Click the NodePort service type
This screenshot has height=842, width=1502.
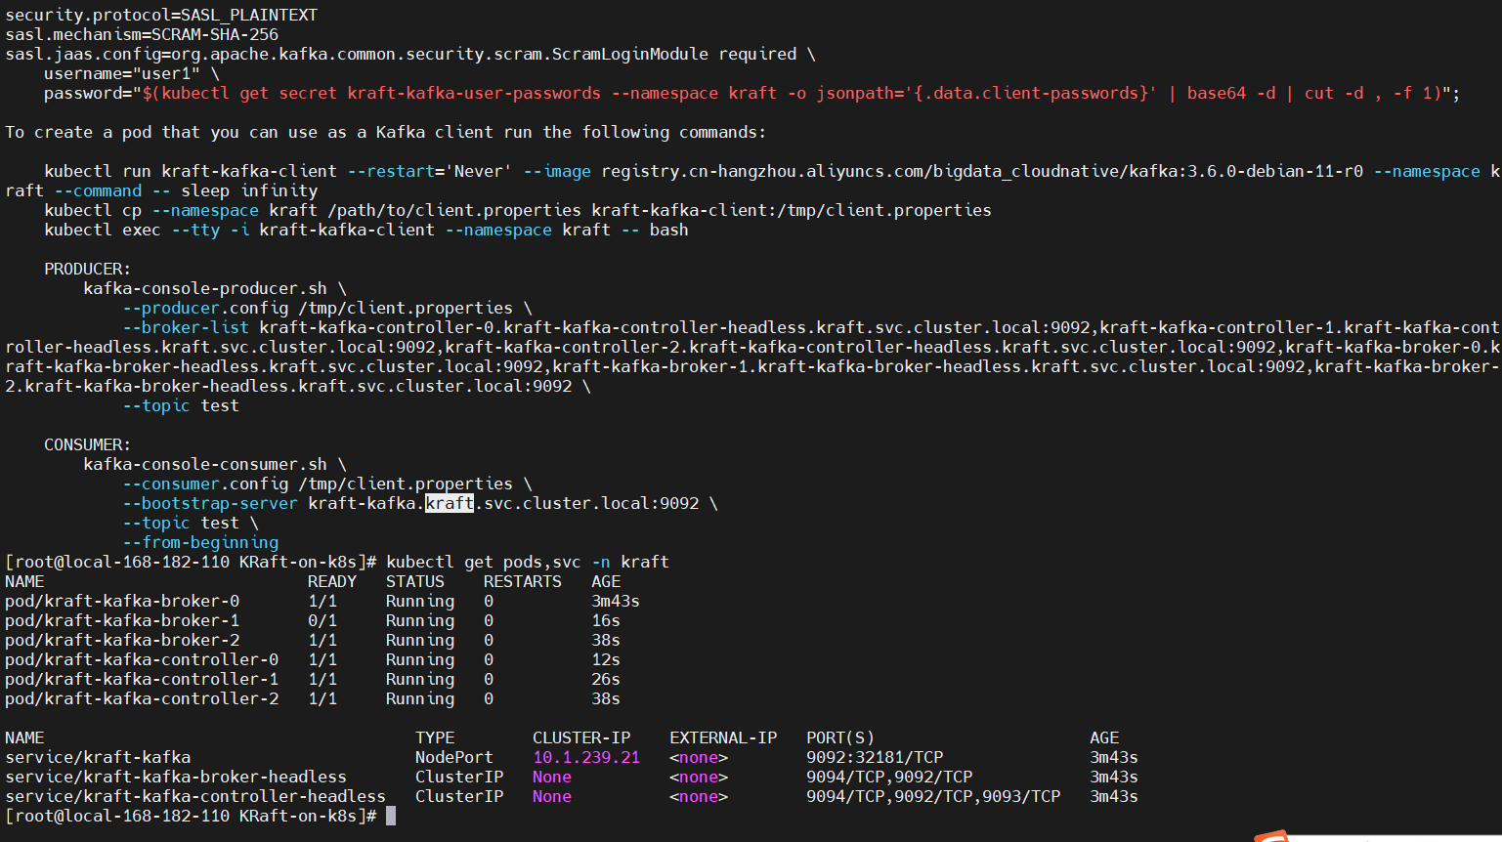[x=454, y=758]
